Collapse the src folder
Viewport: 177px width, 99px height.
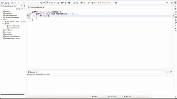(x=3, y=24)
